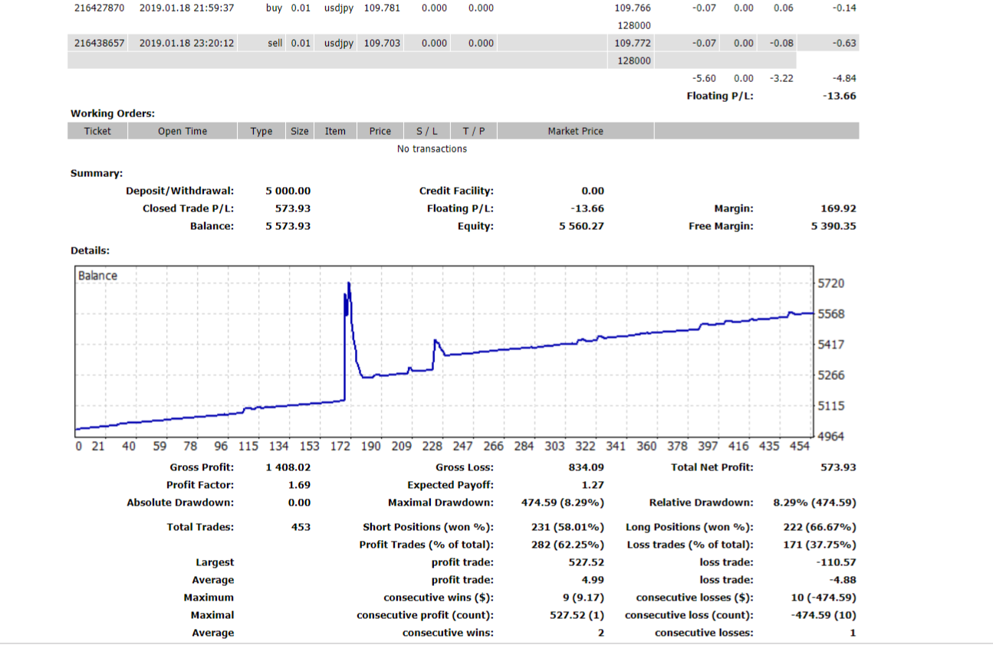Click average profit trade value 4.99
The image size is (993, 645).
(x=593, y=580)
